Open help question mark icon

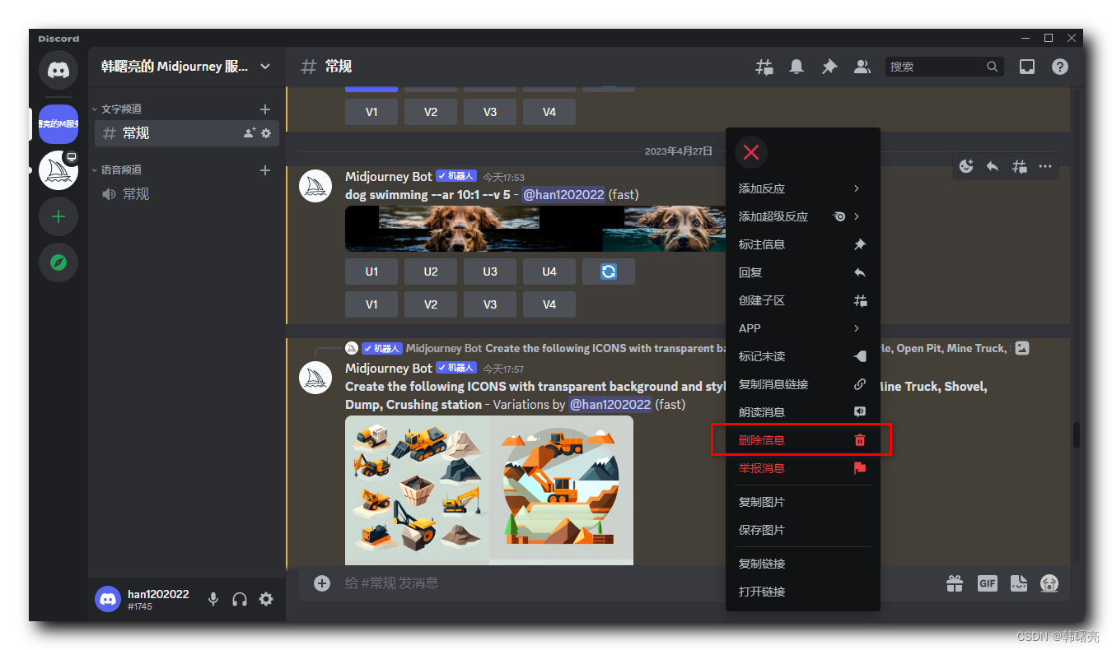coord(1060,67)
